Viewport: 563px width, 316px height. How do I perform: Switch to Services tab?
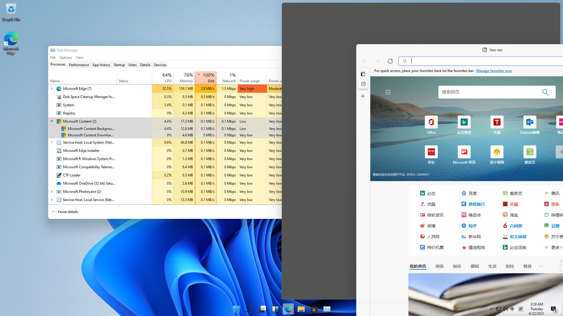[160, 65]
